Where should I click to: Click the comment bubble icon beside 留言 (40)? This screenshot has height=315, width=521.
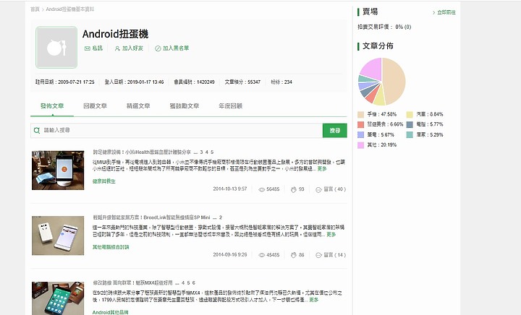[x=318, y=189]
